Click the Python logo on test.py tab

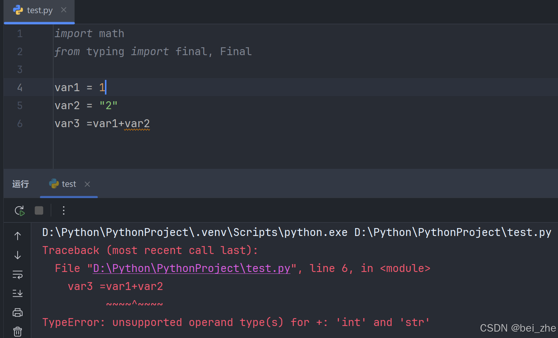(x=18, y=10)
